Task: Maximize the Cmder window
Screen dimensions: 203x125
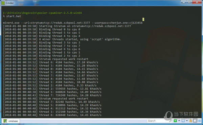Action: click(x=189, y=2)
